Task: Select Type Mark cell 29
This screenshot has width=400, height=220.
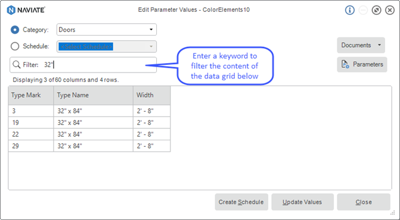Action: pyautogui.click(x=31, y=146)
